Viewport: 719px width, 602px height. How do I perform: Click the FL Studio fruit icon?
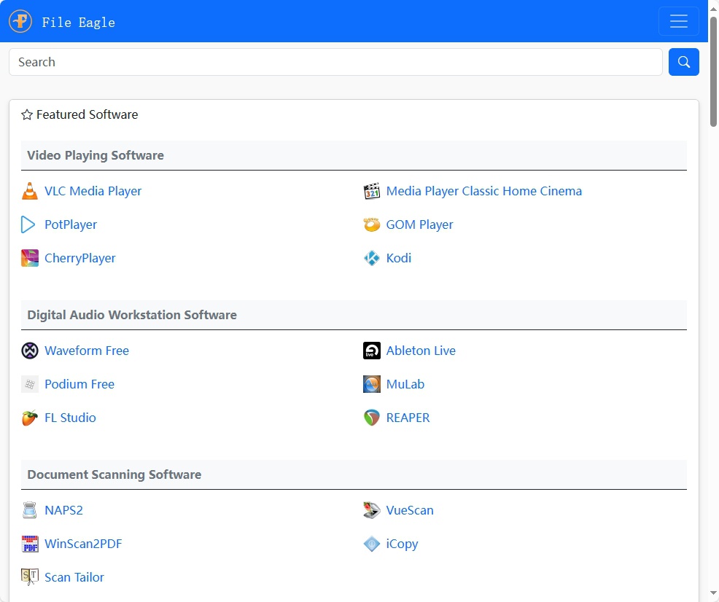tap(29, 418)
